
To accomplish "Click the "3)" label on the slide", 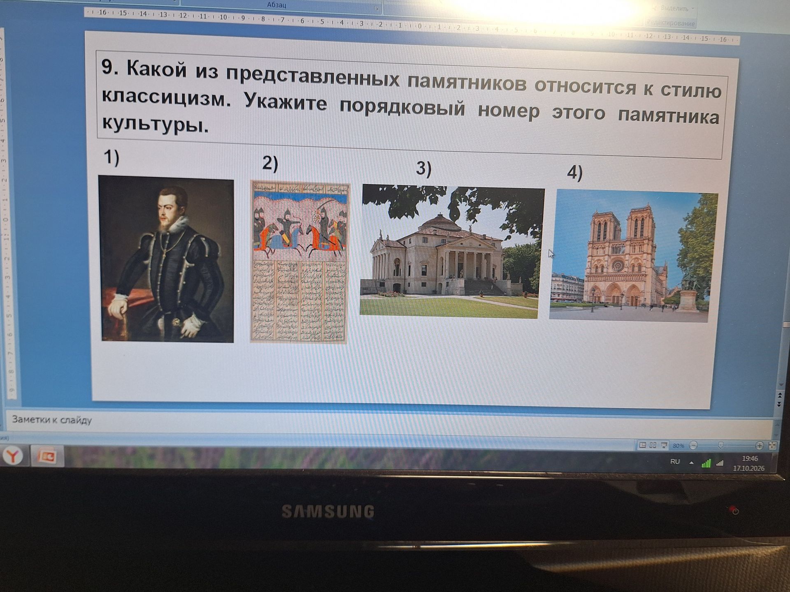I will point(424,169).
